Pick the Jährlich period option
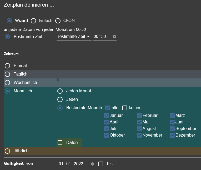This screenshot has height=170, width=201. [7, 151]
